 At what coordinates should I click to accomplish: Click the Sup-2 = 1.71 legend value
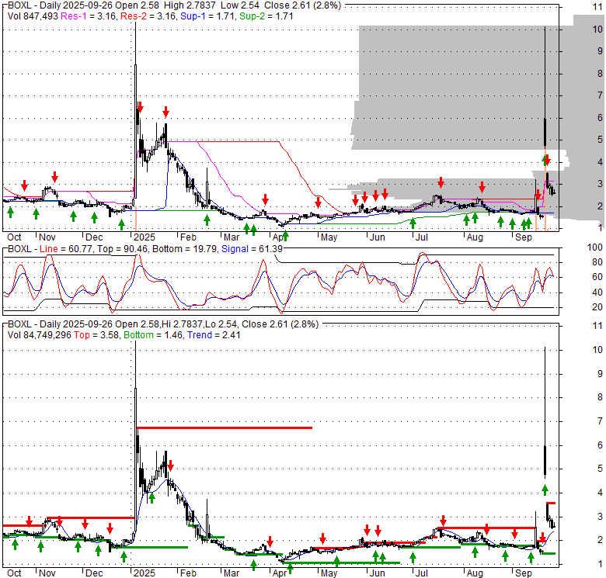point(266,16)
